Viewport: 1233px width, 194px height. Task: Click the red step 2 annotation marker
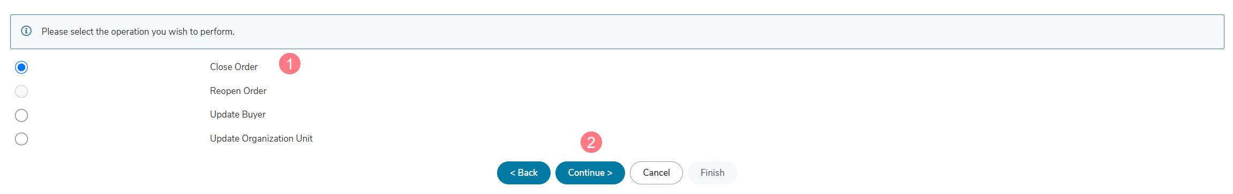[x=591, y=142]
